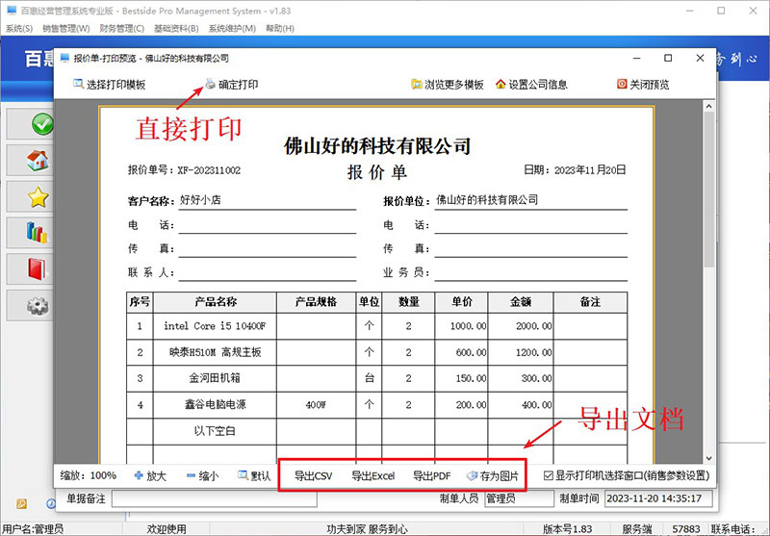This screenshot has width=770, height=536.
Task: Click the preview vertical scrollbar
Action: [709, 241]
